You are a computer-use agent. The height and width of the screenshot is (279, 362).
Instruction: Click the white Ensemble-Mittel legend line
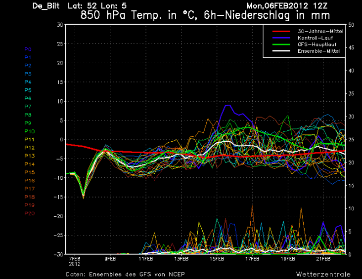coord(281,51)
